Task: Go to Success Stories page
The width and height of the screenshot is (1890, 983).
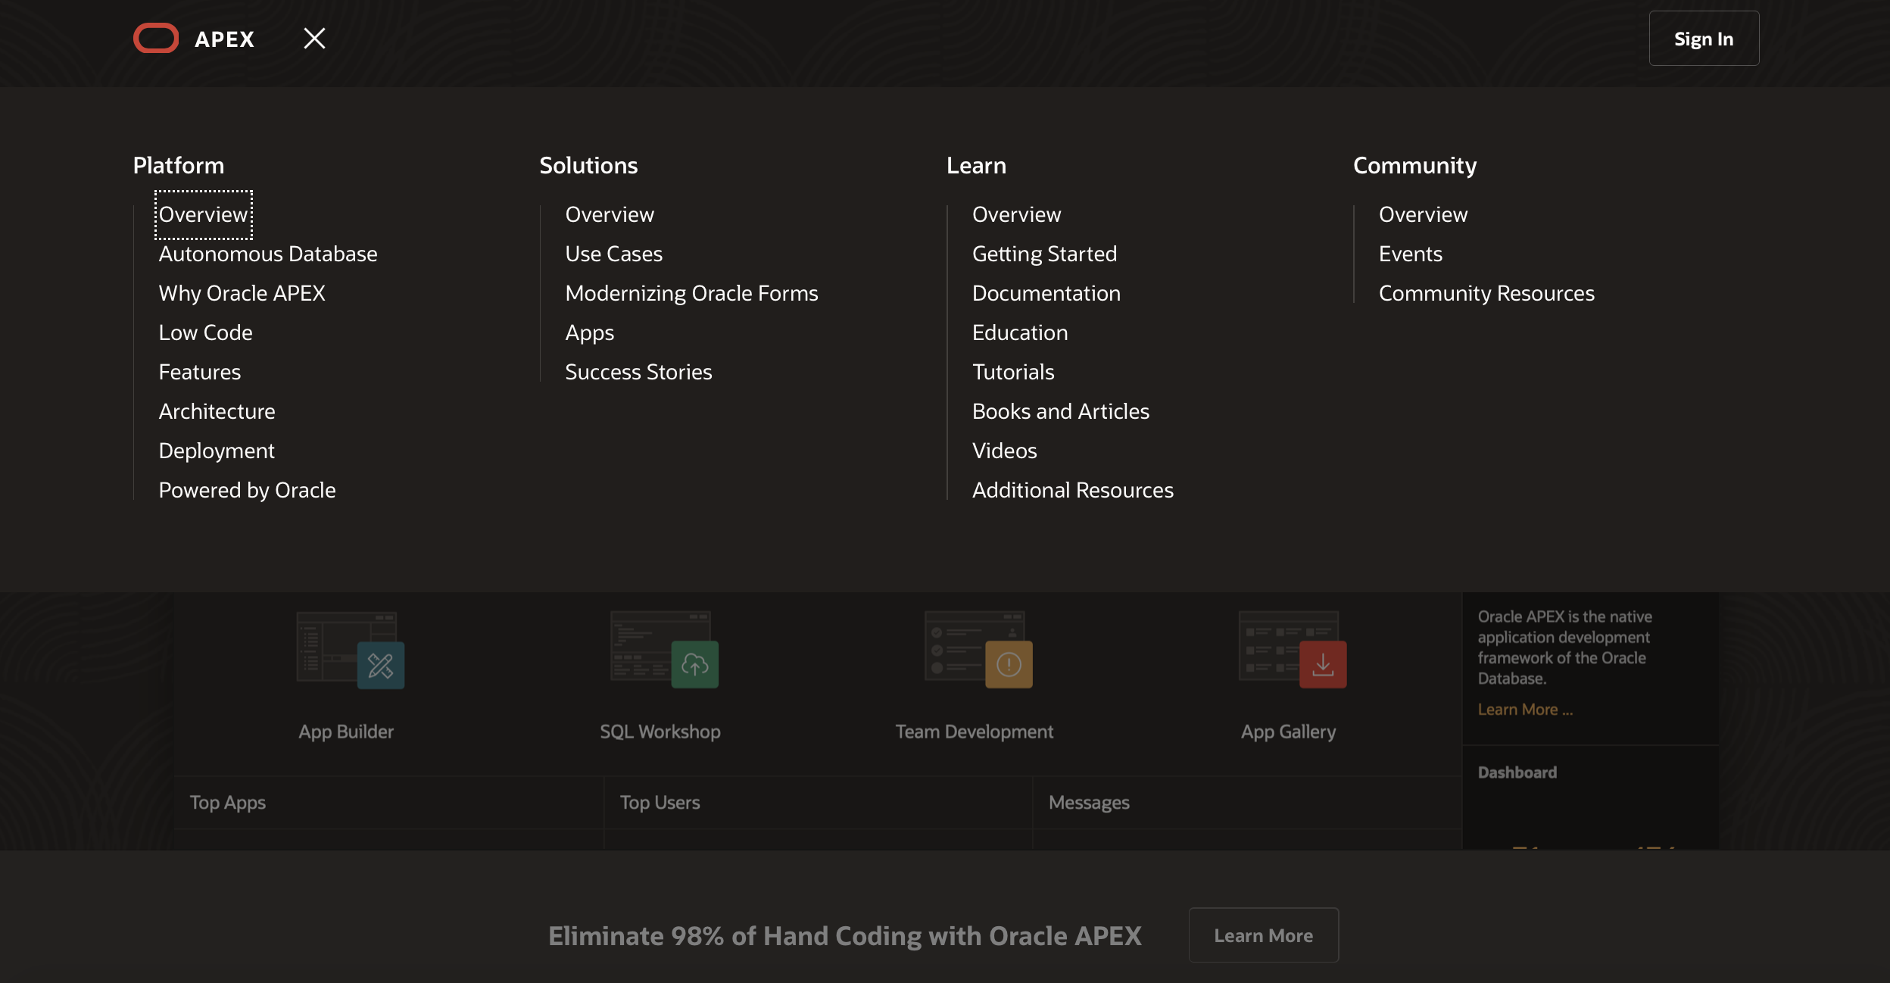Action: click(638, 372)
